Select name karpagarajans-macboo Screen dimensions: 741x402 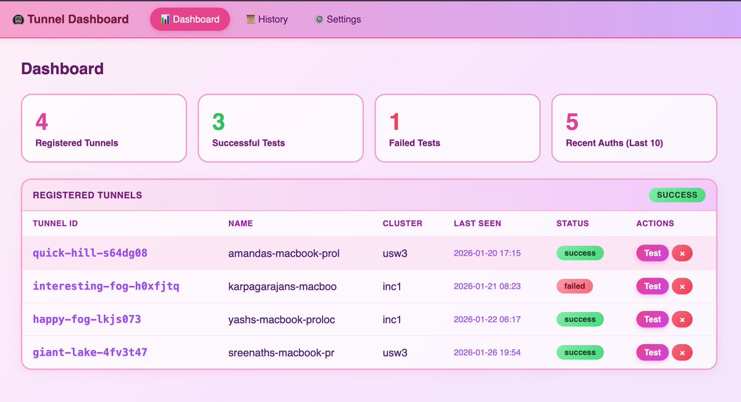[283, 287]
